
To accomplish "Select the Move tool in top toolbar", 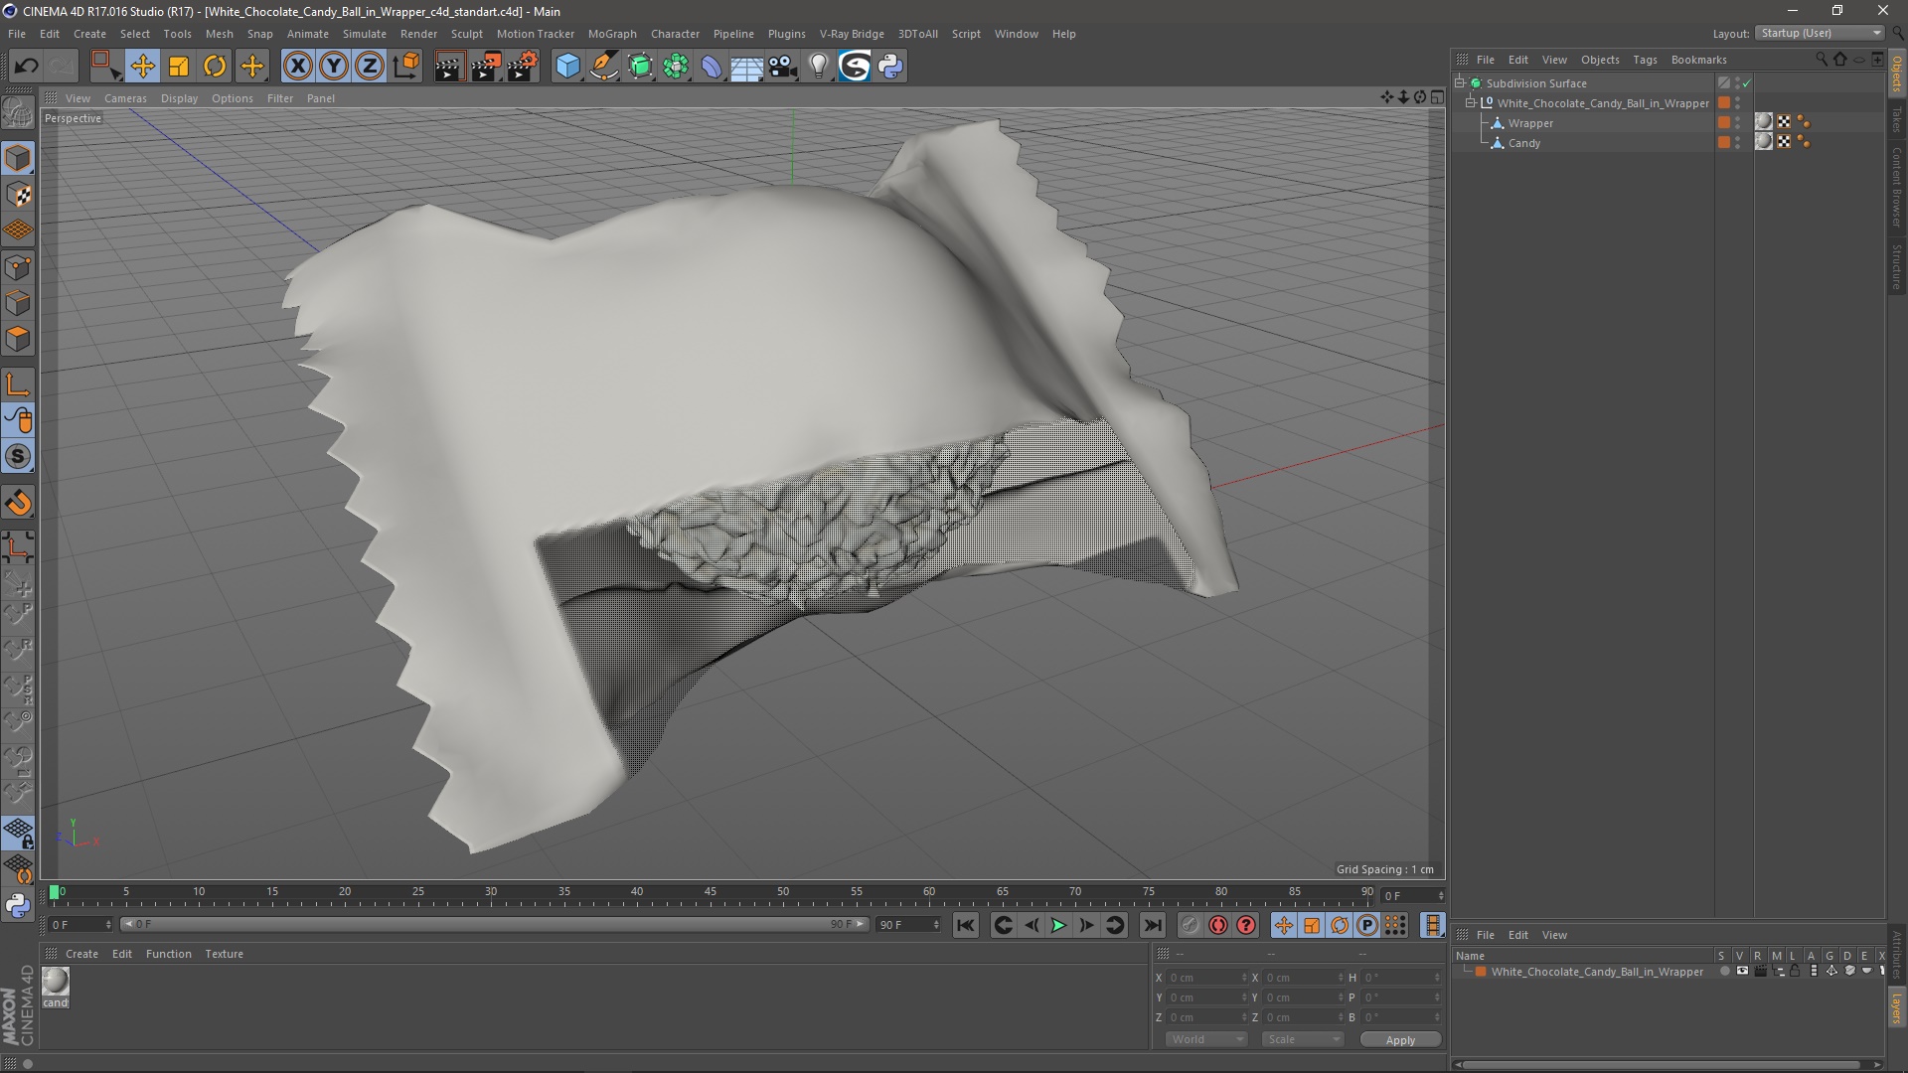I will click(142, 67).
